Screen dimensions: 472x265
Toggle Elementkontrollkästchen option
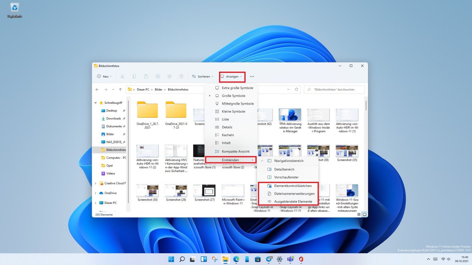coord(288,186)
